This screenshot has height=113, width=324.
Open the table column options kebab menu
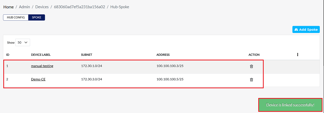(298, 55)
